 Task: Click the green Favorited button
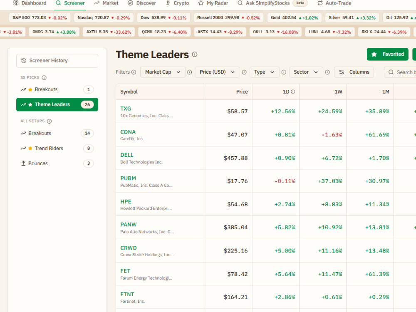tap(388, 54)
